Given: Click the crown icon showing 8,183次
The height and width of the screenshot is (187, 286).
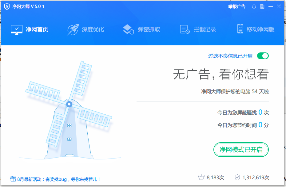Looking at the screenshot, I should tap(201, 177).
